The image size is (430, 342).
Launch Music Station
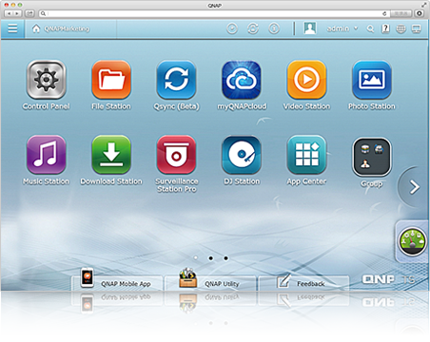pos(47,155)
